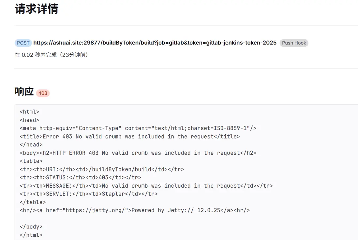The height and width of the screenshot is (240, 358).
Task: Click the Powered by Jetty 12.0.25 line
Action: click(135, 210)
